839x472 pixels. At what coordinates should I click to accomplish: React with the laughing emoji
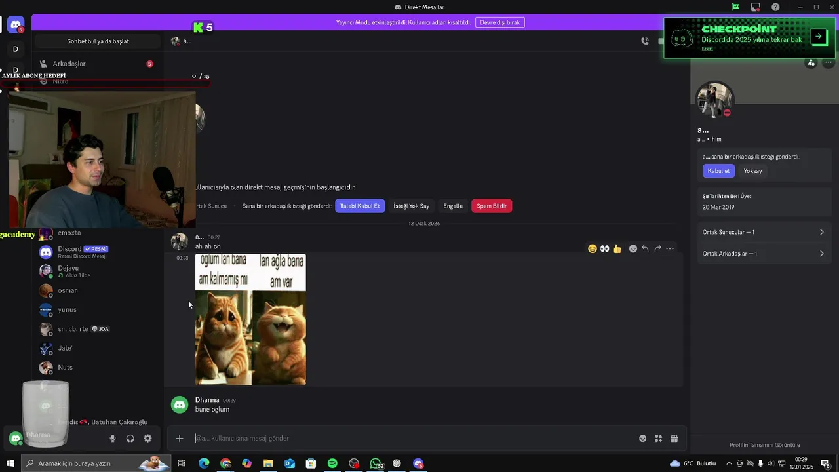[593, 248]
